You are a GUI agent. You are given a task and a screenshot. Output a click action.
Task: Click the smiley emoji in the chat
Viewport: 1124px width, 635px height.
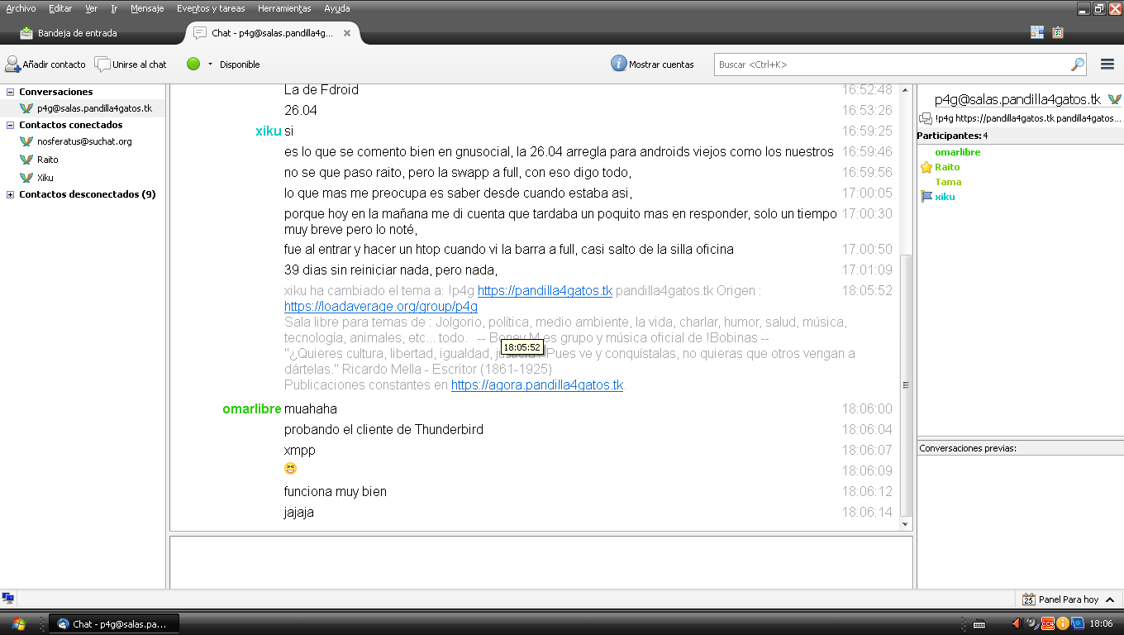click(x=290, y=469)
